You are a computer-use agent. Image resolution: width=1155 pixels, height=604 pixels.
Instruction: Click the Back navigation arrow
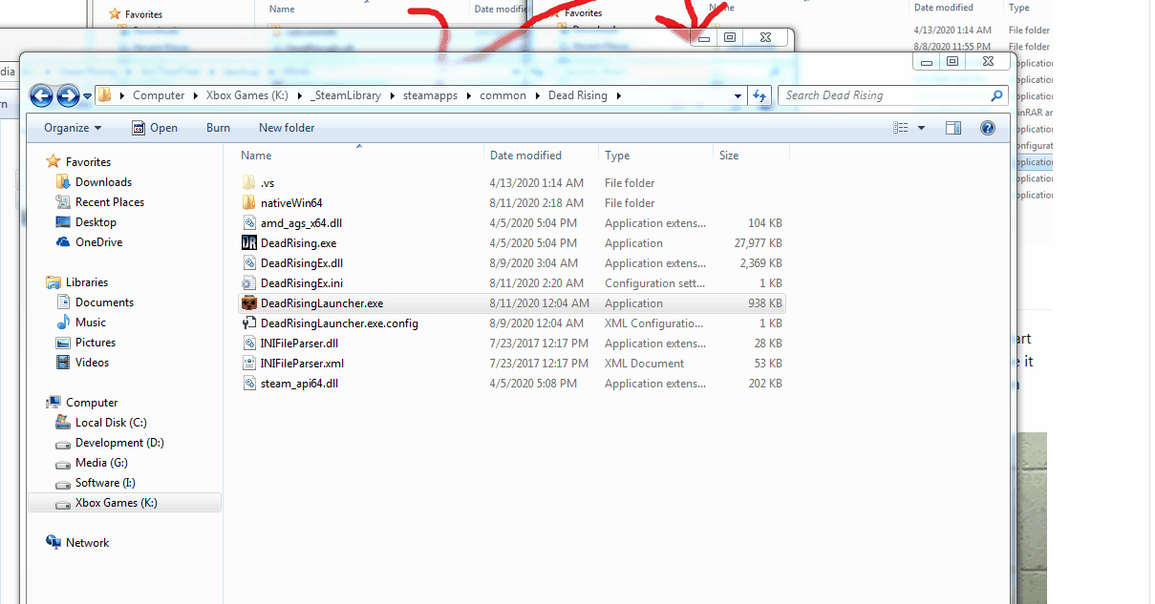point(41,95)
